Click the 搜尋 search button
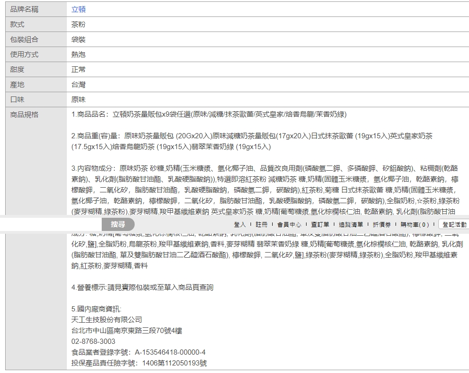469x373 pixels. point(118,224)
